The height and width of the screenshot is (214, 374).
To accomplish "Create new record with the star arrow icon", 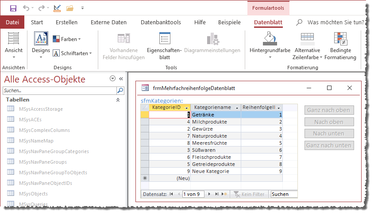I will (224, 194).
